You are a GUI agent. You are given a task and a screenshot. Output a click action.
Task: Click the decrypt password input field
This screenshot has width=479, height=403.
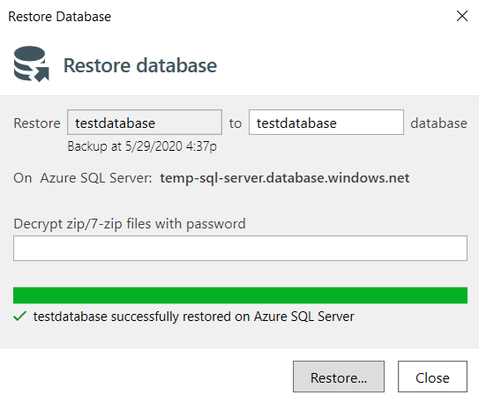pyautogui.click(x=240, y=248)
